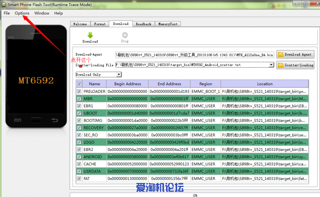Click LOGO end address 0x00000000429f0bd
The image size is (320, 197).
(x=169, y=142)
